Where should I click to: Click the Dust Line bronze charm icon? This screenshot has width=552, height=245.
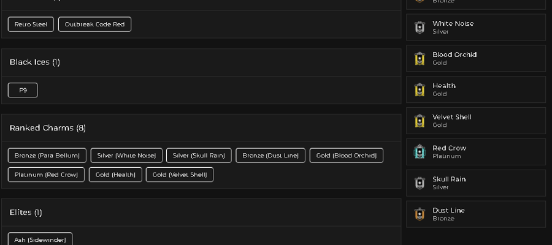pyautogui.click(x=420, y=214)
